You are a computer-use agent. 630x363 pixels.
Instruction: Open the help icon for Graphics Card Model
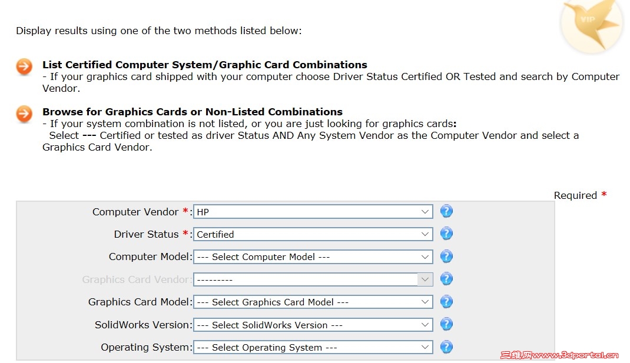(x=446, y=302)
